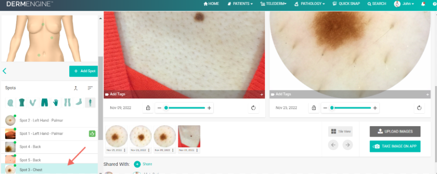Toggle the thumbs-up on Spot 1
The width and height of the screenshot is (437, 174).
(x=92, y=133)
